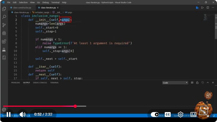Open the Source Control view
Viewport: 217px width, 122px height.
(x=4, y=25)
